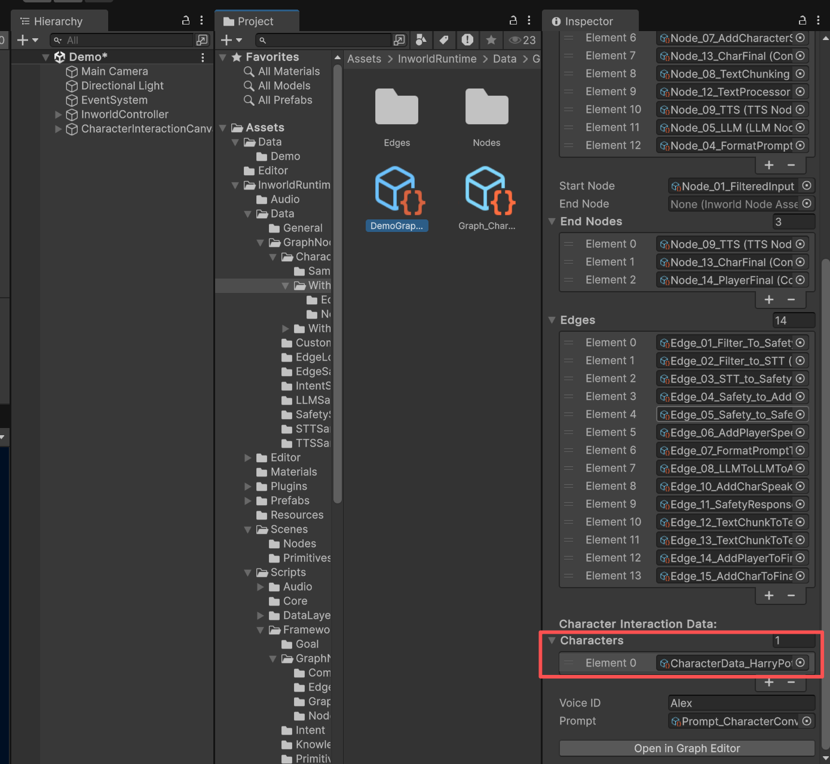This screenshot has width=830, height=764.
Task: Add an element to the Characters list
Action: tap(769, 682)
